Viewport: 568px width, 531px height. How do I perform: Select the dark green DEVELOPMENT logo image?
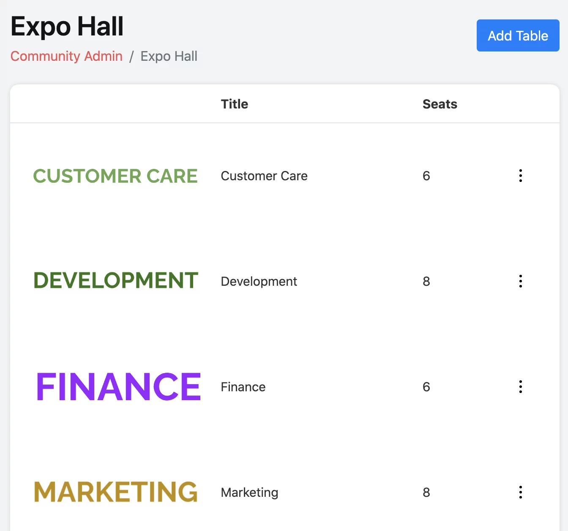pyautogui.click(x=116, y=281)
